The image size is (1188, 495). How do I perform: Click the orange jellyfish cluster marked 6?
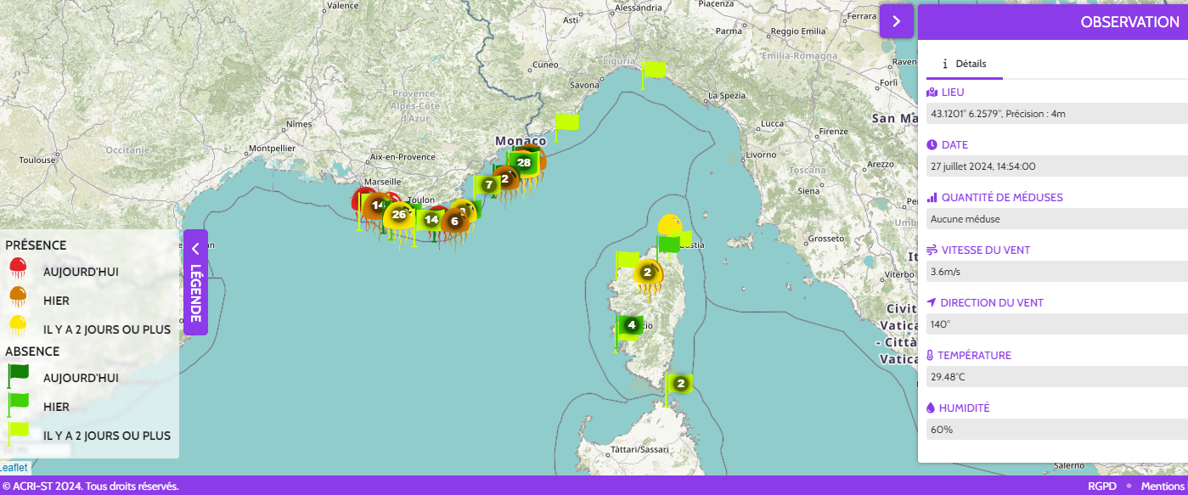coord(454,222)
